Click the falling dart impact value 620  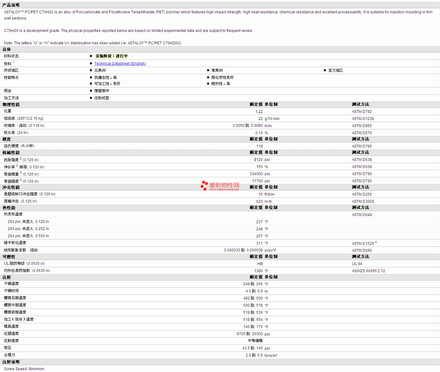259,201
